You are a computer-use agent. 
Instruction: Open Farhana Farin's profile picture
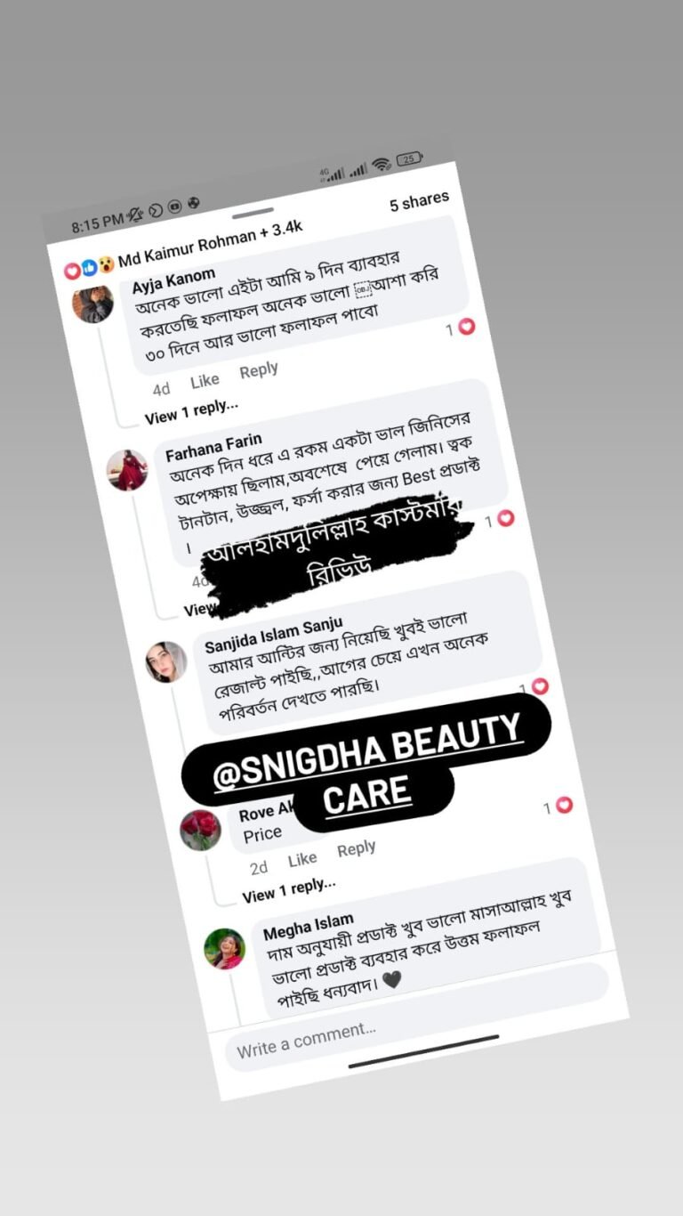[x=127, y=470]
